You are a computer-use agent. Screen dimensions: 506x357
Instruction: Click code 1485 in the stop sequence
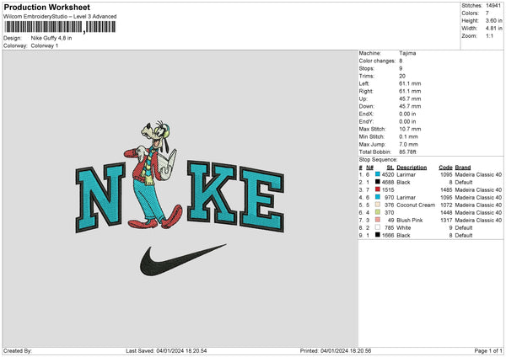point(446,189)
